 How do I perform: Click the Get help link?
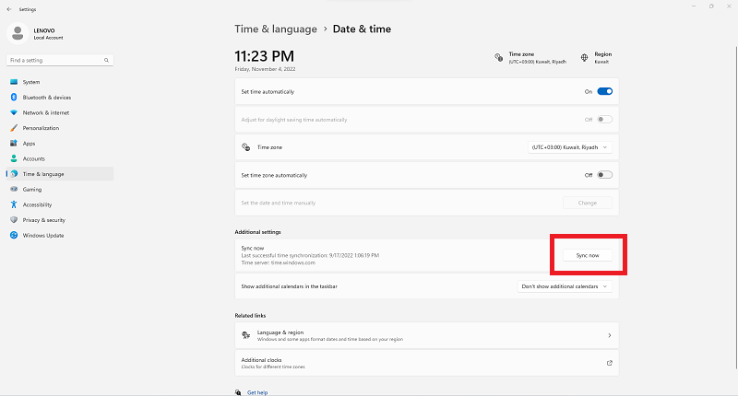click(257, 392)
